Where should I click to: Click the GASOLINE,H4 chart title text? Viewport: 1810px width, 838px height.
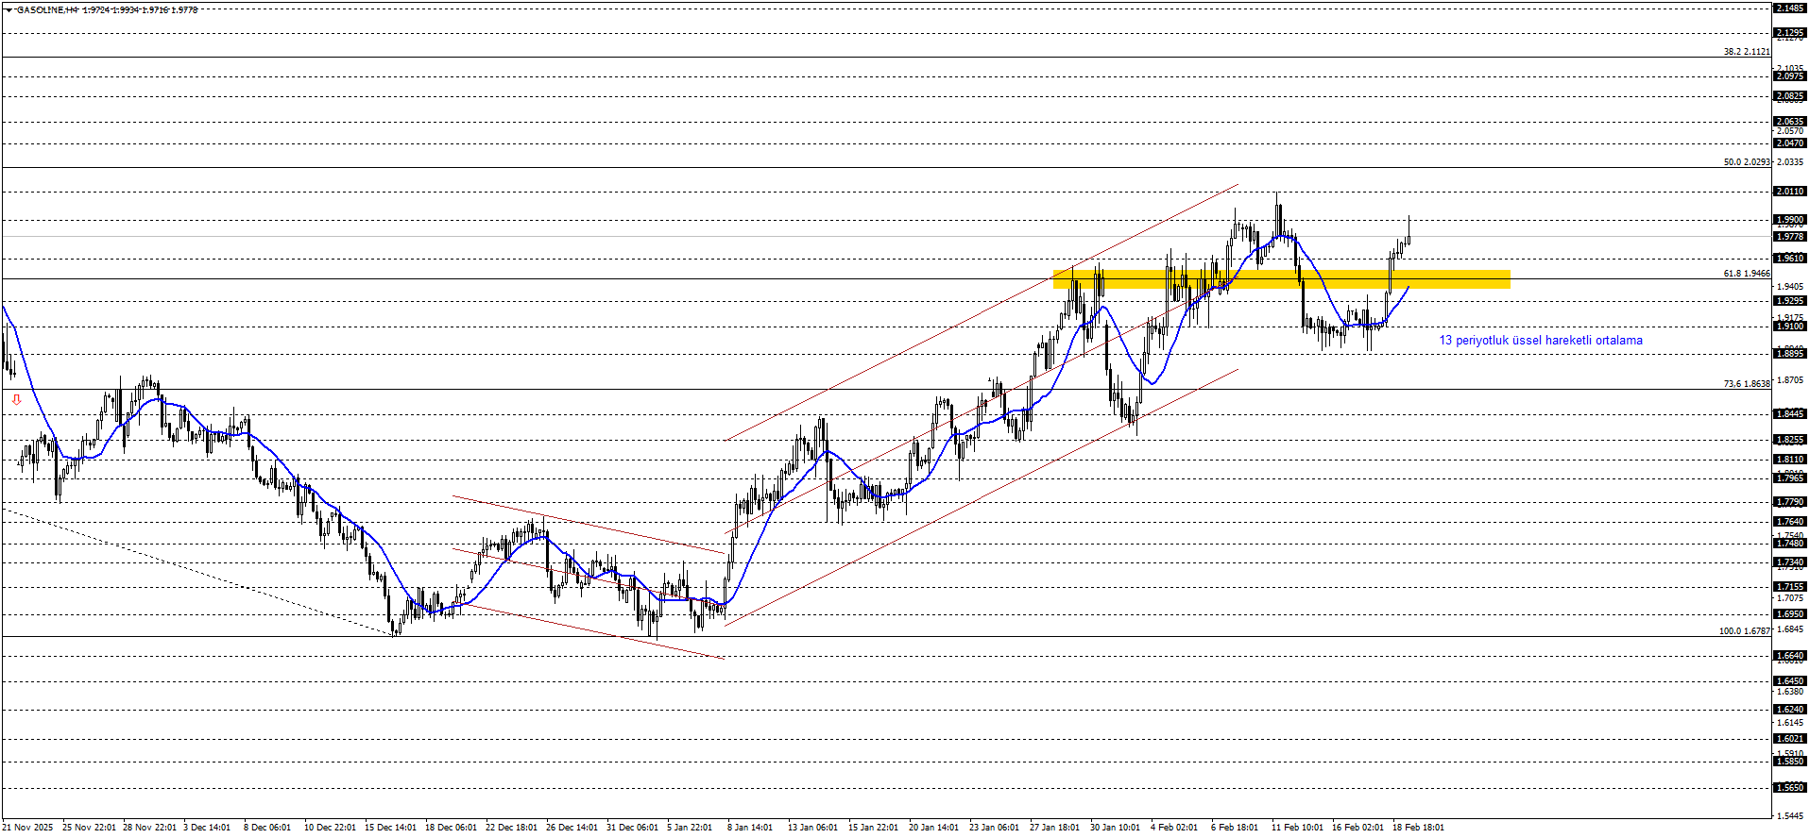47,10
